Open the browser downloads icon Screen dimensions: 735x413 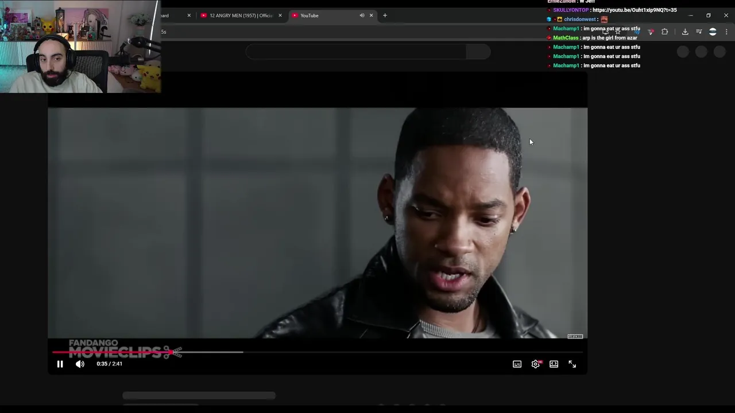pos(685,32)
